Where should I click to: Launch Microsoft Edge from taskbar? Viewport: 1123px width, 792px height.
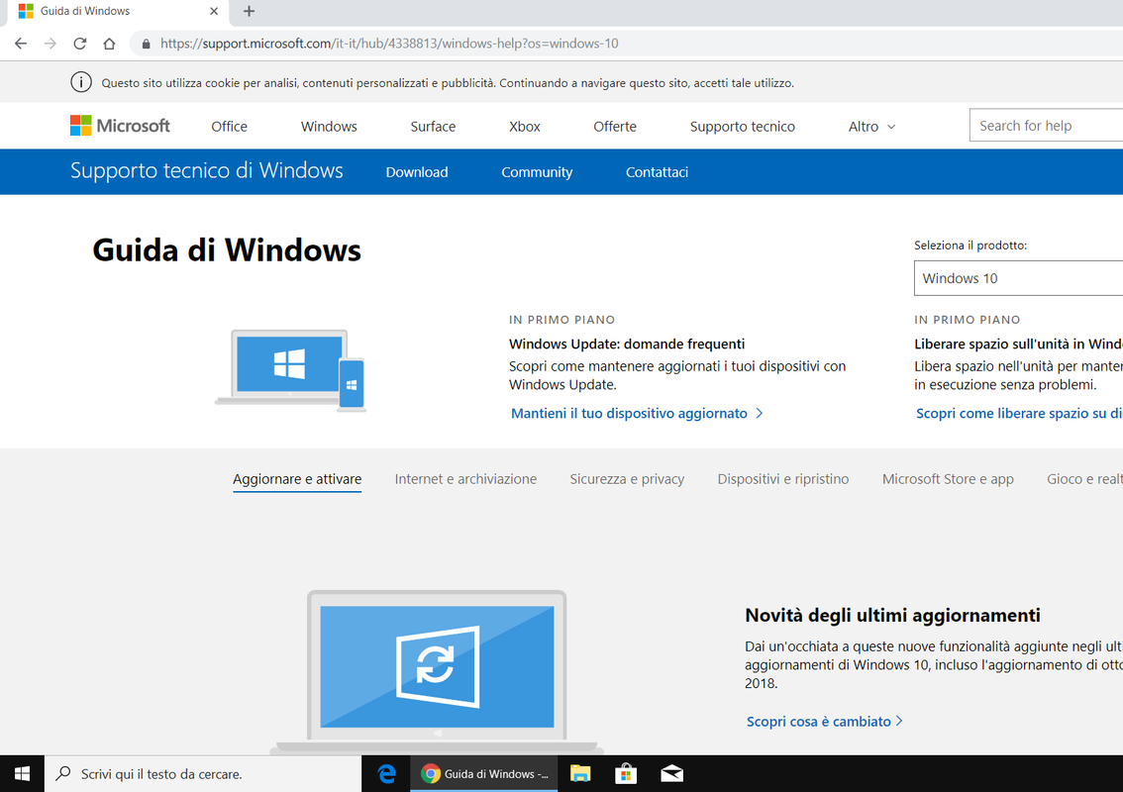[387, 773]
